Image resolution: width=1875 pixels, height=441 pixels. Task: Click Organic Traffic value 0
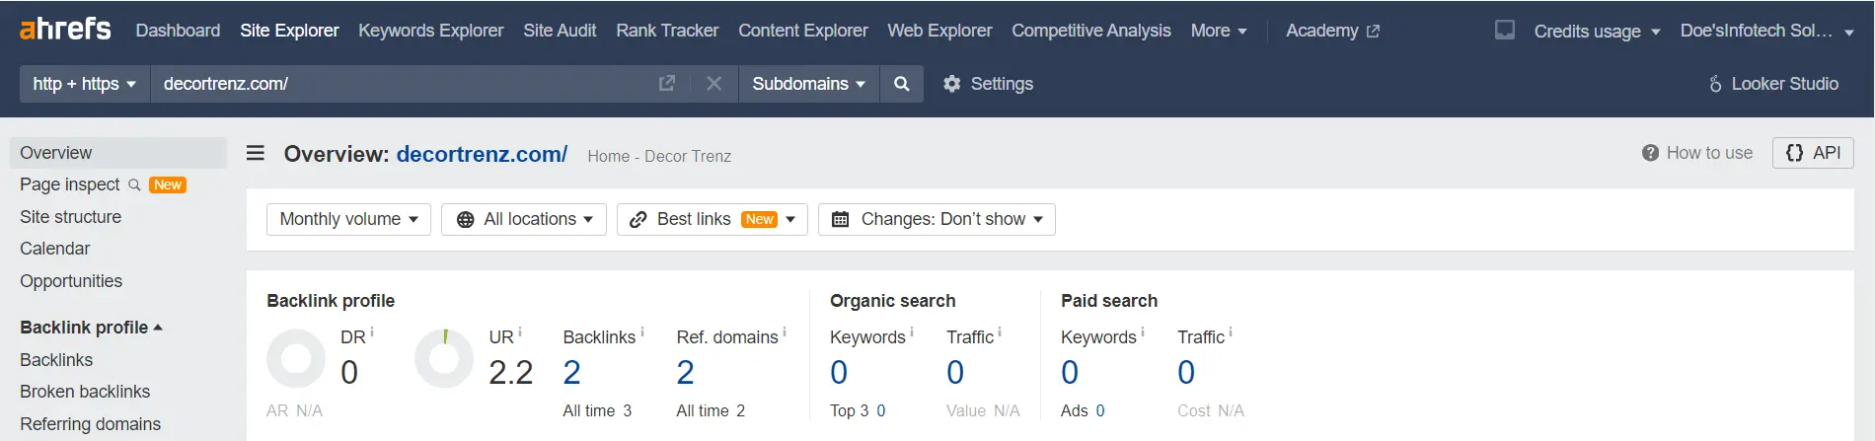click(x=955, y=372)
